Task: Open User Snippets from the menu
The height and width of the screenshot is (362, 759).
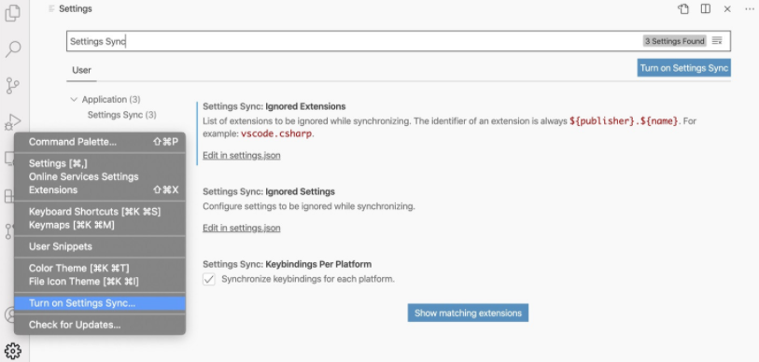Action: coord(100,246)
